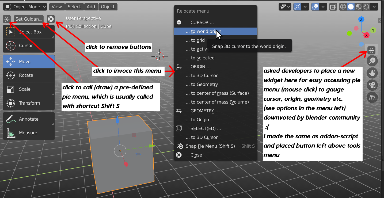Screen dimensions: 384x198
Task: Switch to Wireframe viewport shading
Action: [x=343, y=7]
